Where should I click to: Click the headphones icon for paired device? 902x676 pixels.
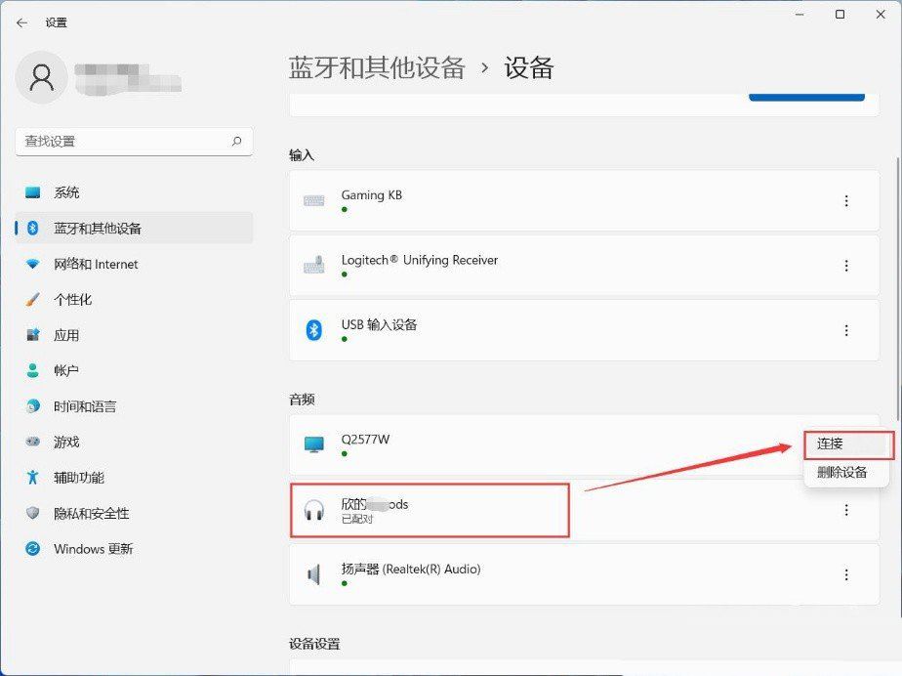point(314,510)
